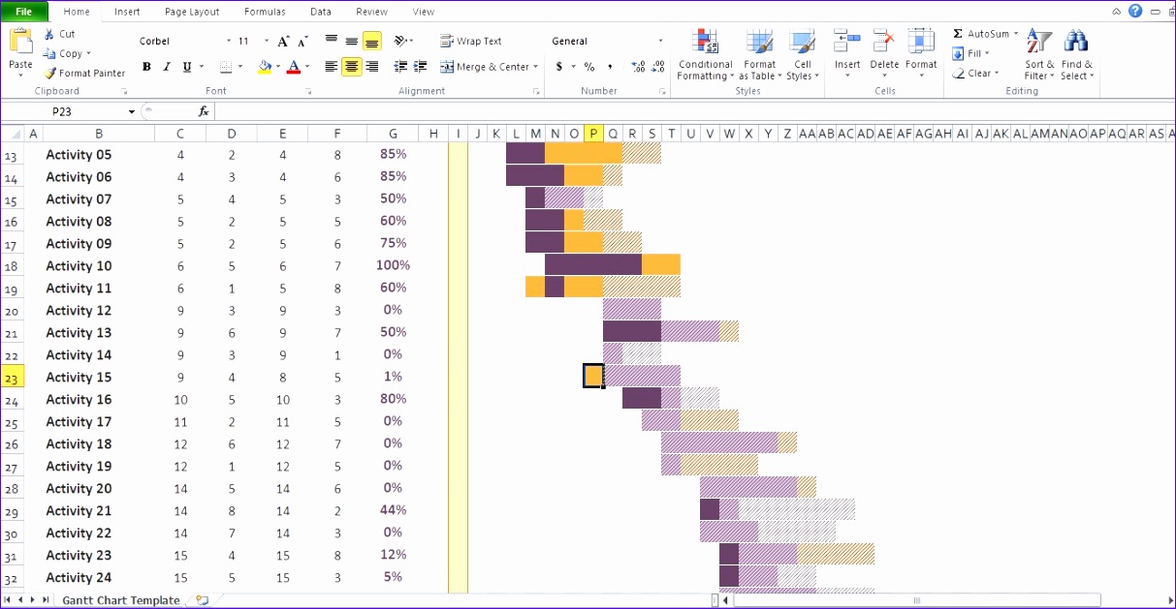
Task: Switch to the Formulas ribbon tab
Action: pyautogui.click(x=264, y=12)
